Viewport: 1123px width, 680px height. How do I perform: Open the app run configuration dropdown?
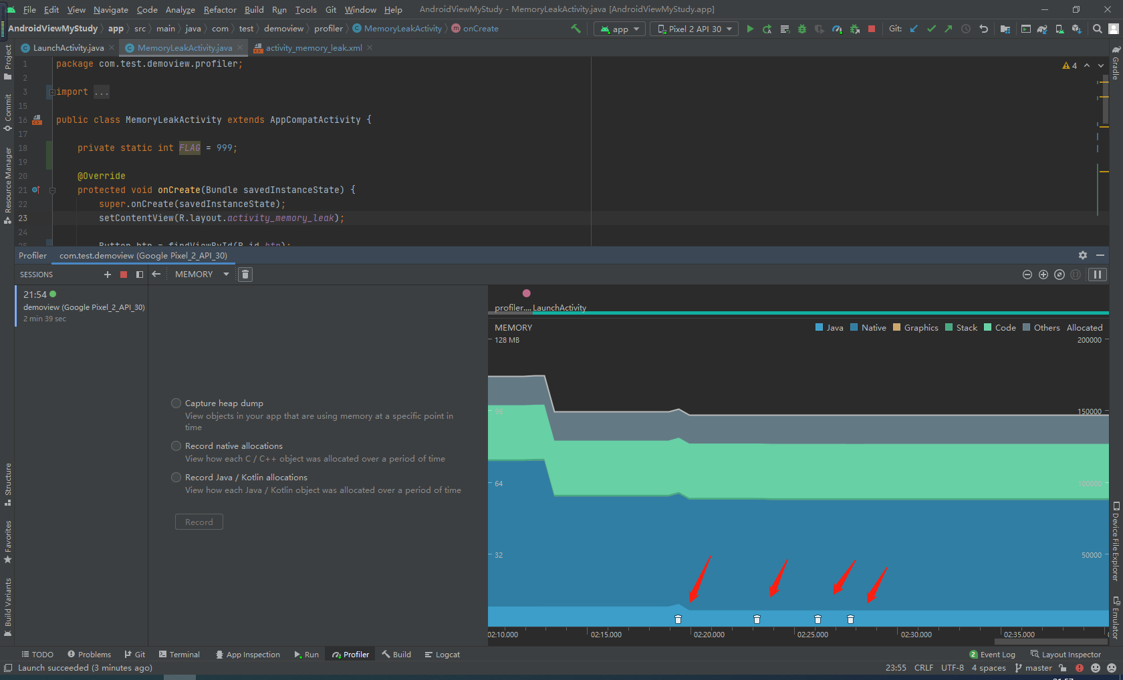pyautogui.click(x=618, y=29)
